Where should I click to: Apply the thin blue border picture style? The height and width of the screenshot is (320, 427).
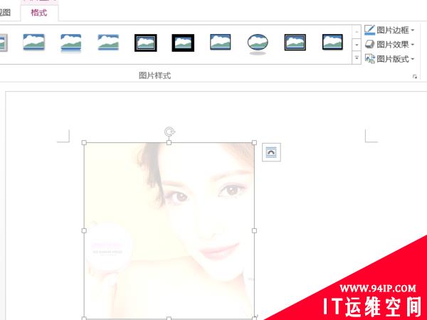(x=221, y=42)
